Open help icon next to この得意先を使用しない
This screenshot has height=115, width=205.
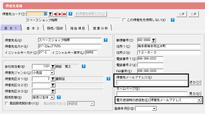[x=172, y=20]
